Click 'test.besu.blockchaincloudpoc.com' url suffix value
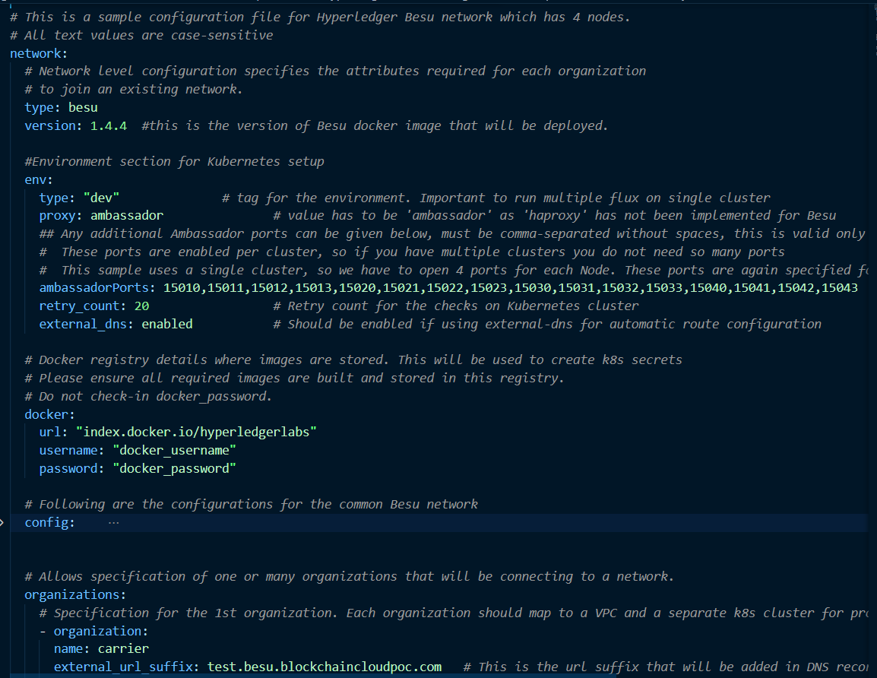 point(325,667)
